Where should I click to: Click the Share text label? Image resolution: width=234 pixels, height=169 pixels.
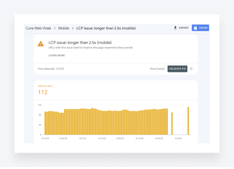click(203, 28)
